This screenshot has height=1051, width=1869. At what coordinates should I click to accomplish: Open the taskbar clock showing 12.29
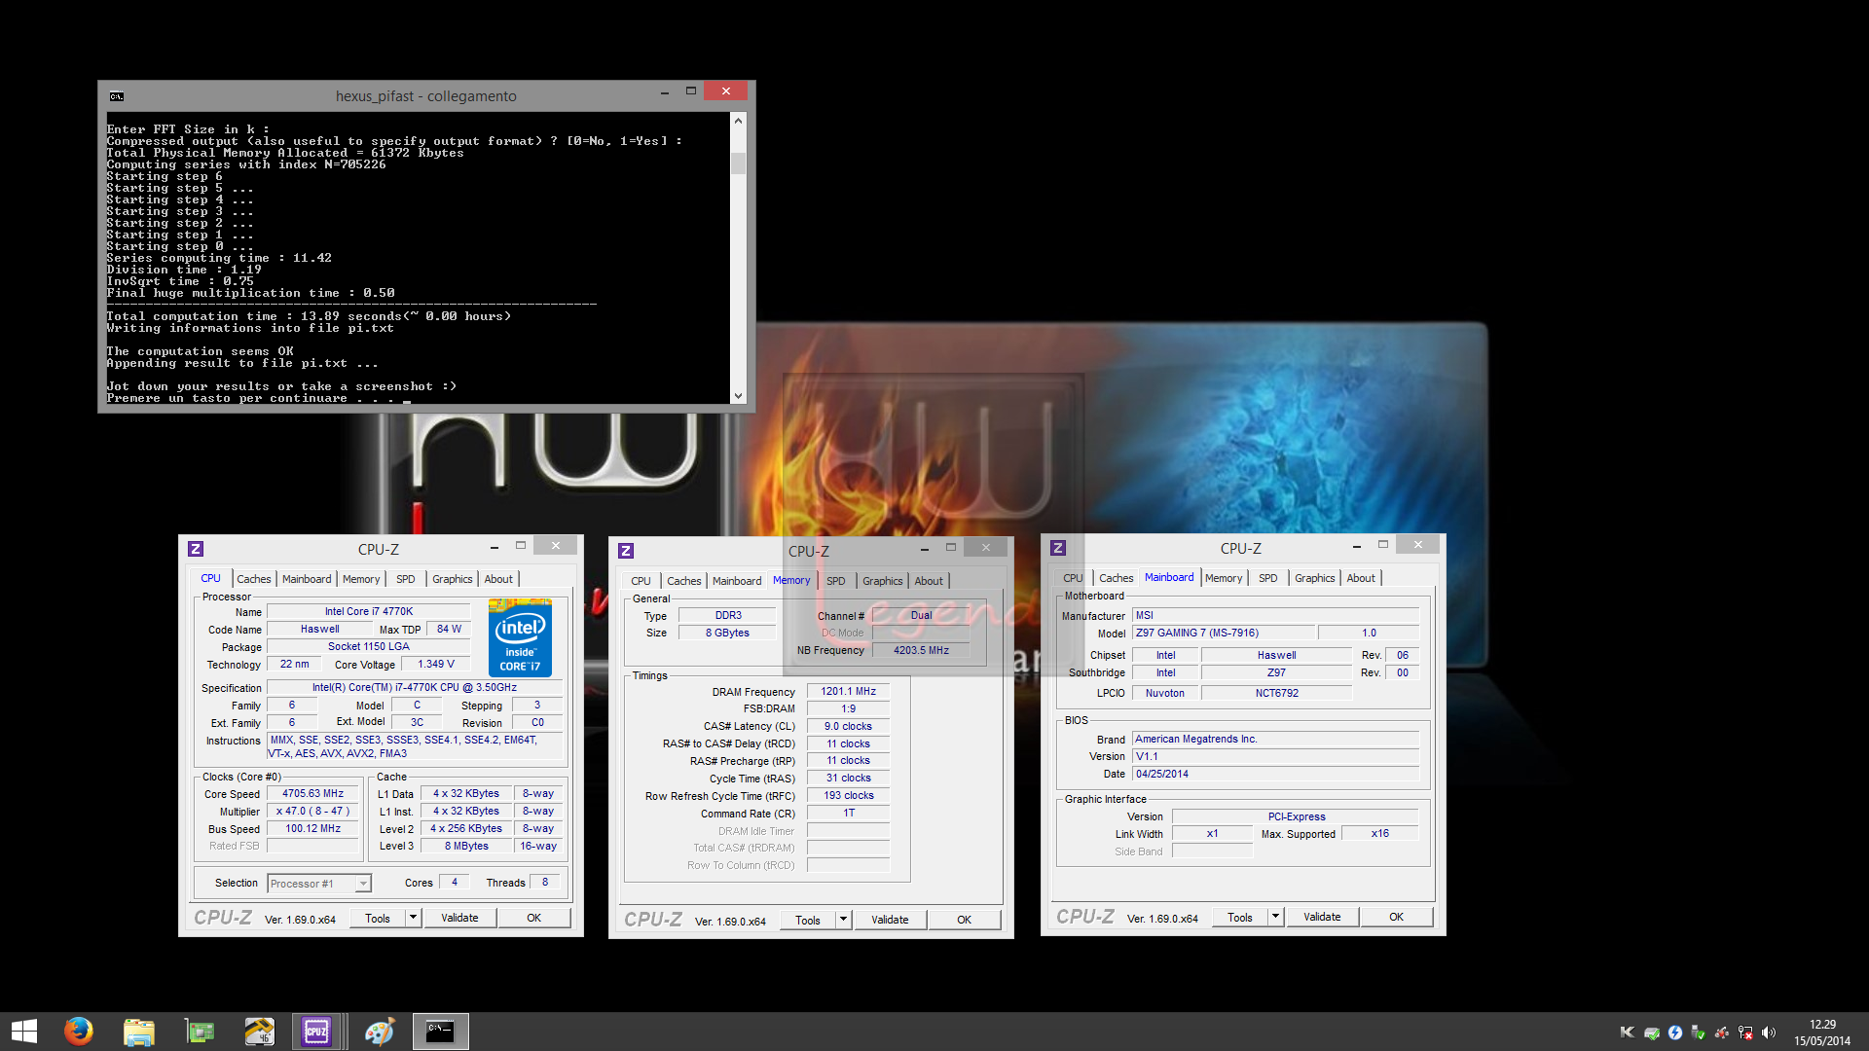click(1822, 1033)
